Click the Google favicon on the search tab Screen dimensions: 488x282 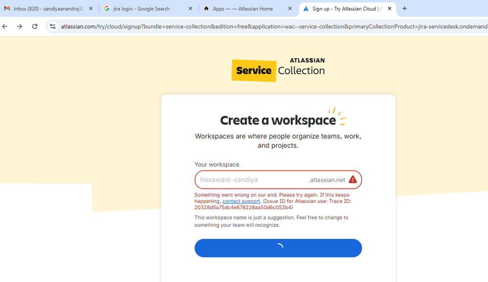[x=107, y=9]
